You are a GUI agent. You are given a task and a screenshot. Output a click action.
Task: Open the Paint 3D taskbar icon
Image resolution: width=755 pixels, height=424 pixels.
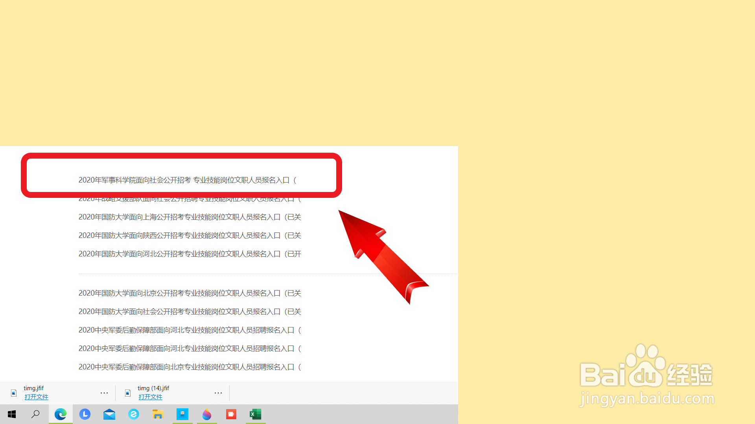(207, 414)
